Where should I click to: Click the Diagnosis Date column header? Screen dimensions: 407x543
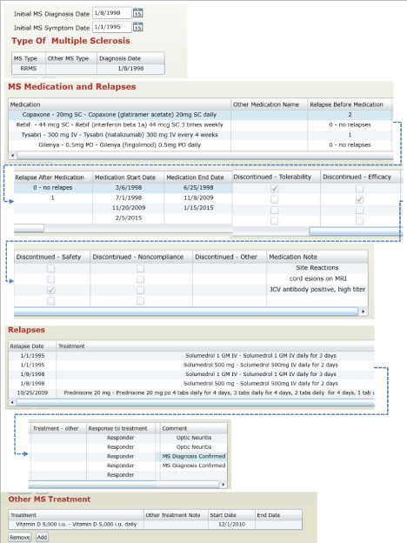click(x=130, y=58)
